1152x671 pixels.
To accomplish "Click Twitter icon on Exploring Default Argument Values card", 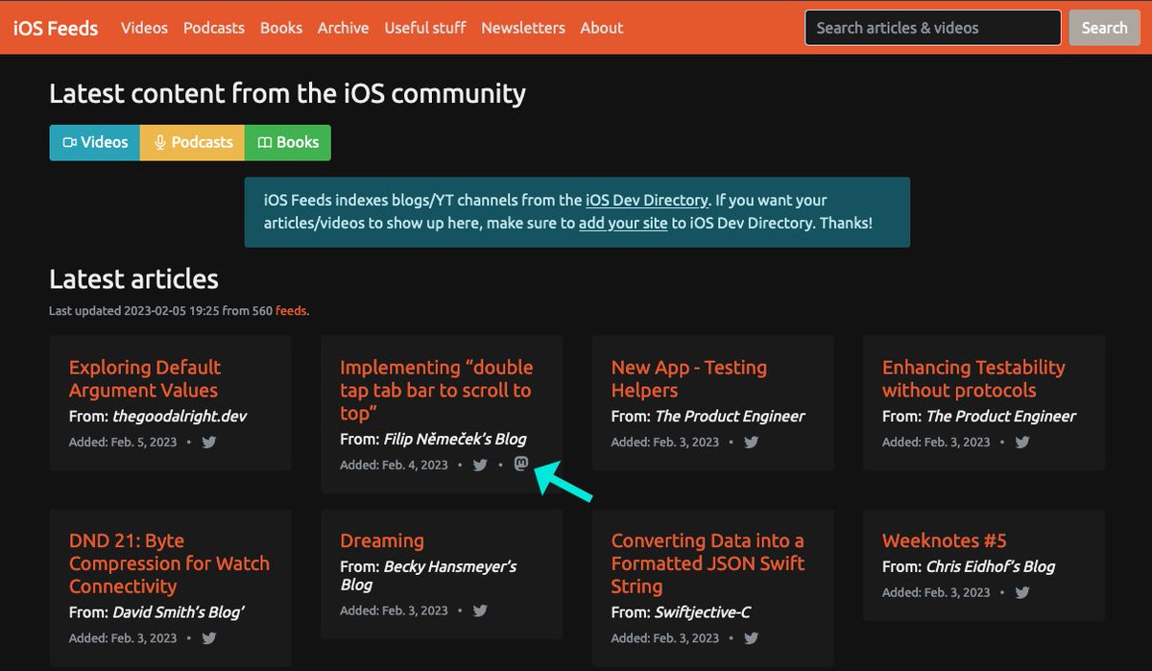I will [x=209, y=443].
